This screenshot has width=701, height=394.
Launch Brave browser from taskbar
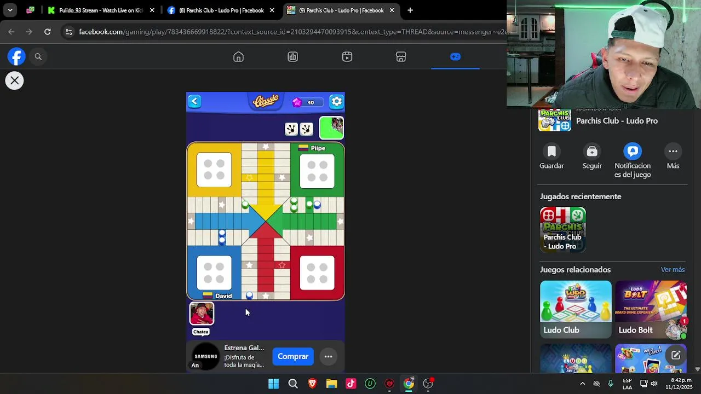(312, 384)
